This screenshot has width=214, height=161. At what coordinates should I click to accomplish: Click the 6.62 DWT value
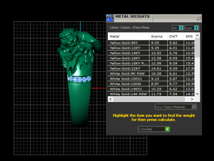(173, 89)
